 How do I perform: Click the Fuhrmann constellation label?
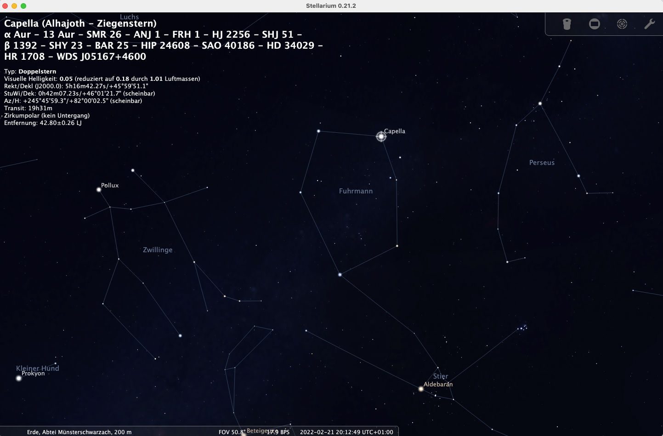pyautogui.click(x=356, y=191)
